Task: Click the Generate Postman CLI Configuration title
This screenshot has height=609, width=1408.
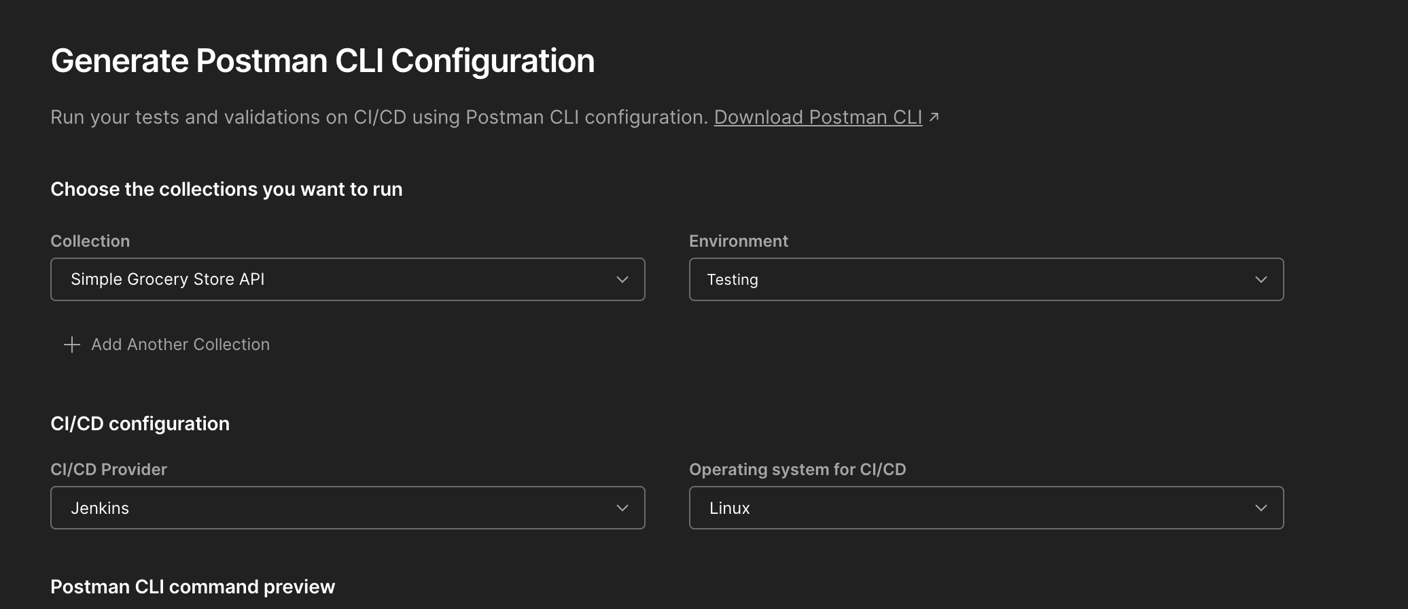Action: coord(323,61)
